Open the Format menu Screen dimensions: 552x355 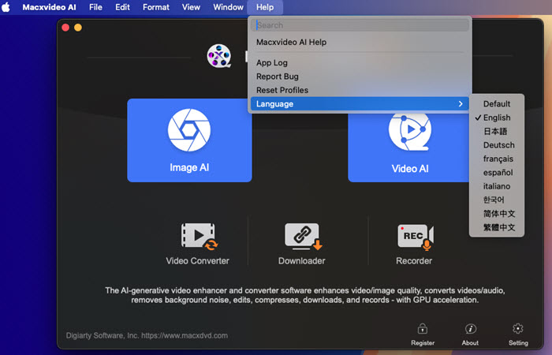point(156,7)
